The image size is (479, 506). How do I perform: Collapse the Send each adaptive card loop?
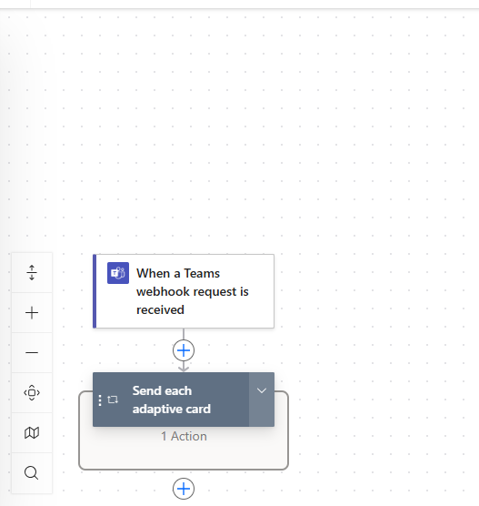(262, 400)
